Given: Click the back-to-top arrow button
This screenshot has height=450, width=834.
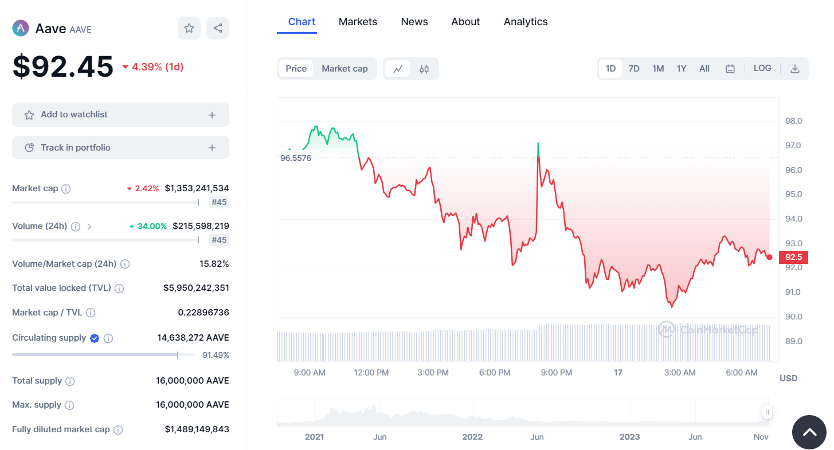Looking at the screenshot, I should [x=809, y=432].
